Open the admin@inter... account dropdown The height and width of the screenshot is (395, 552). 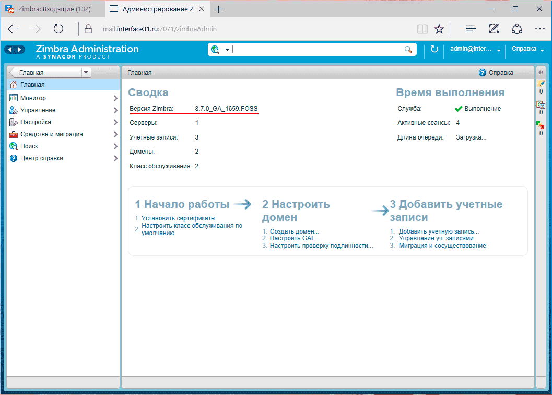(475, 49)
